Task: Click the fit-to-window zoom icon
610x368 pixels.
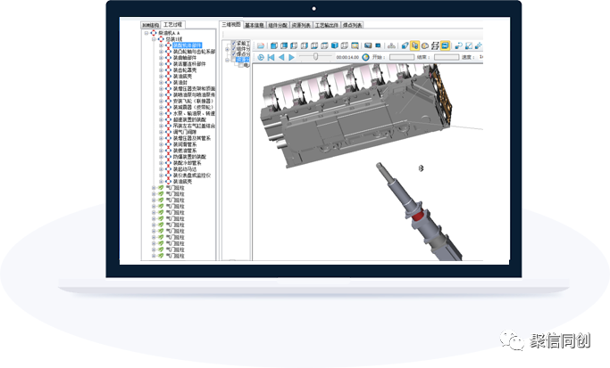Action: [469, 45]
